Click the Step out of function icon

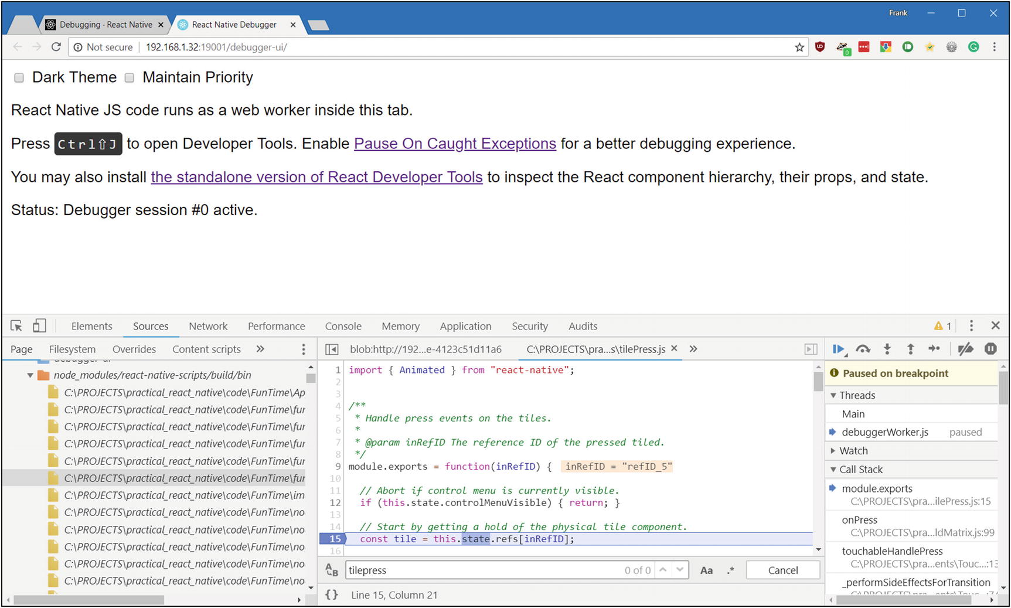[911, 349]
